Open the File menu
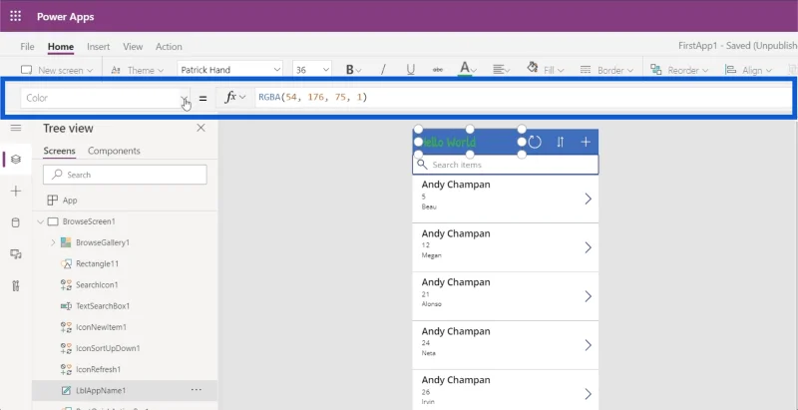Screen dimensions: 798x410 pos(28,46)
